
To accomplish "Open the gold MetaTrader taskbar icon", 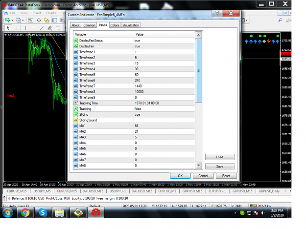I will coord(78,213).
